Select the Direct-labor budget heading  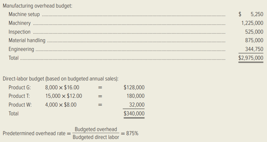click(60, 79)
